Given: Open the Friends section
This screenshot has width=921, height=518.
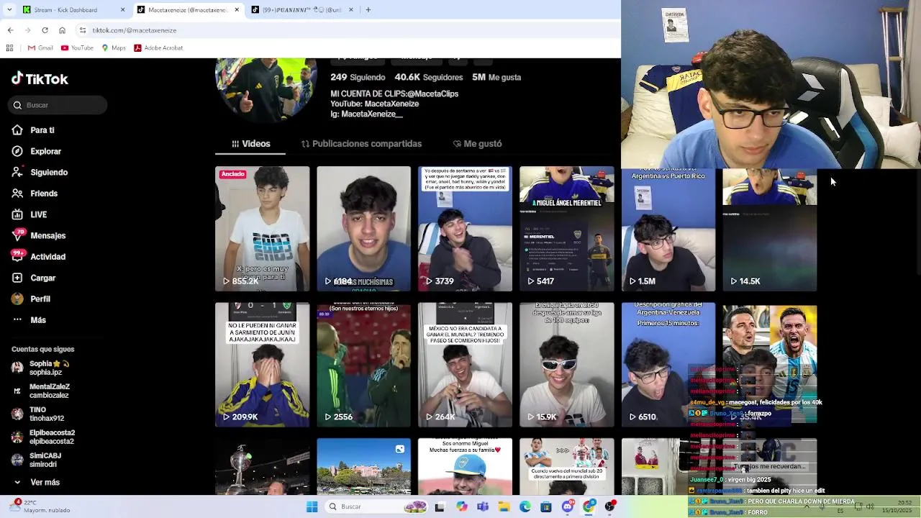Looking at the screenshot, I should pos(35,193).
